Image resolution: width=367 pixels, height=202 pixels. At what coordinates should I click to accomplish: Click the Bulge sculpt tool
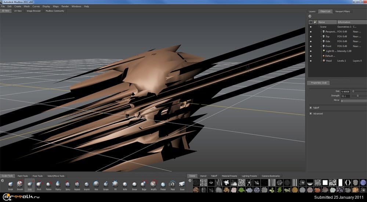[x=144, y=184]
